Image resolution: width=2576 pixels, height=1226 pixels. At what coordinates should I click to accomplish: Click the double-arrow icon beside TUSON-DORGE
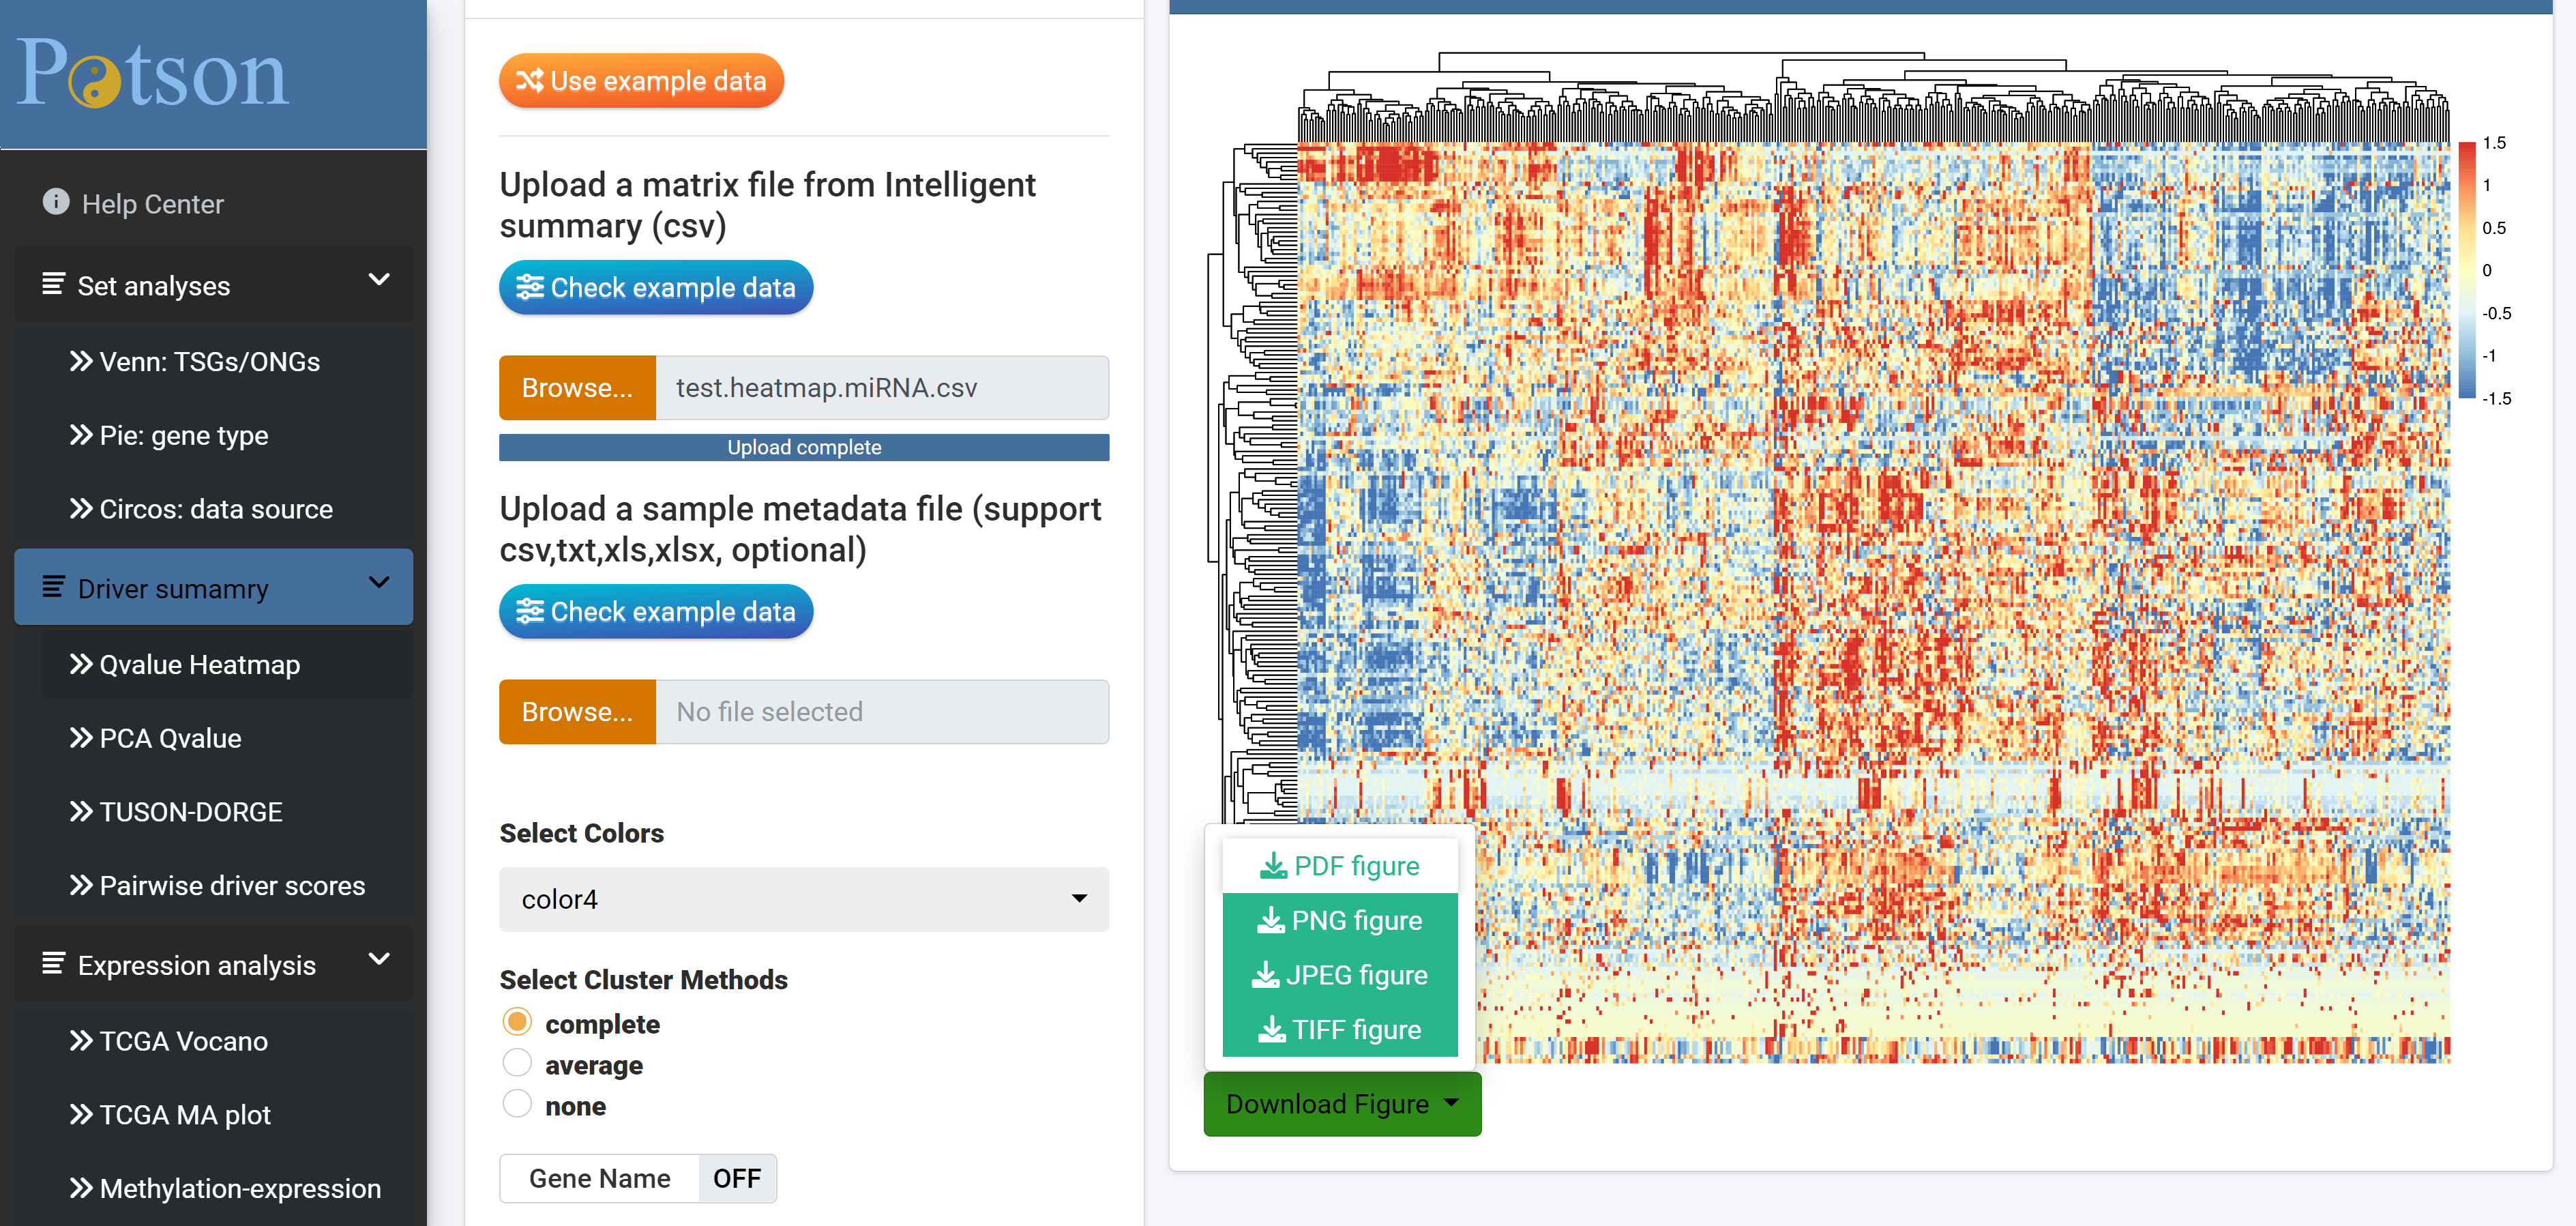(x=81, y=811)
